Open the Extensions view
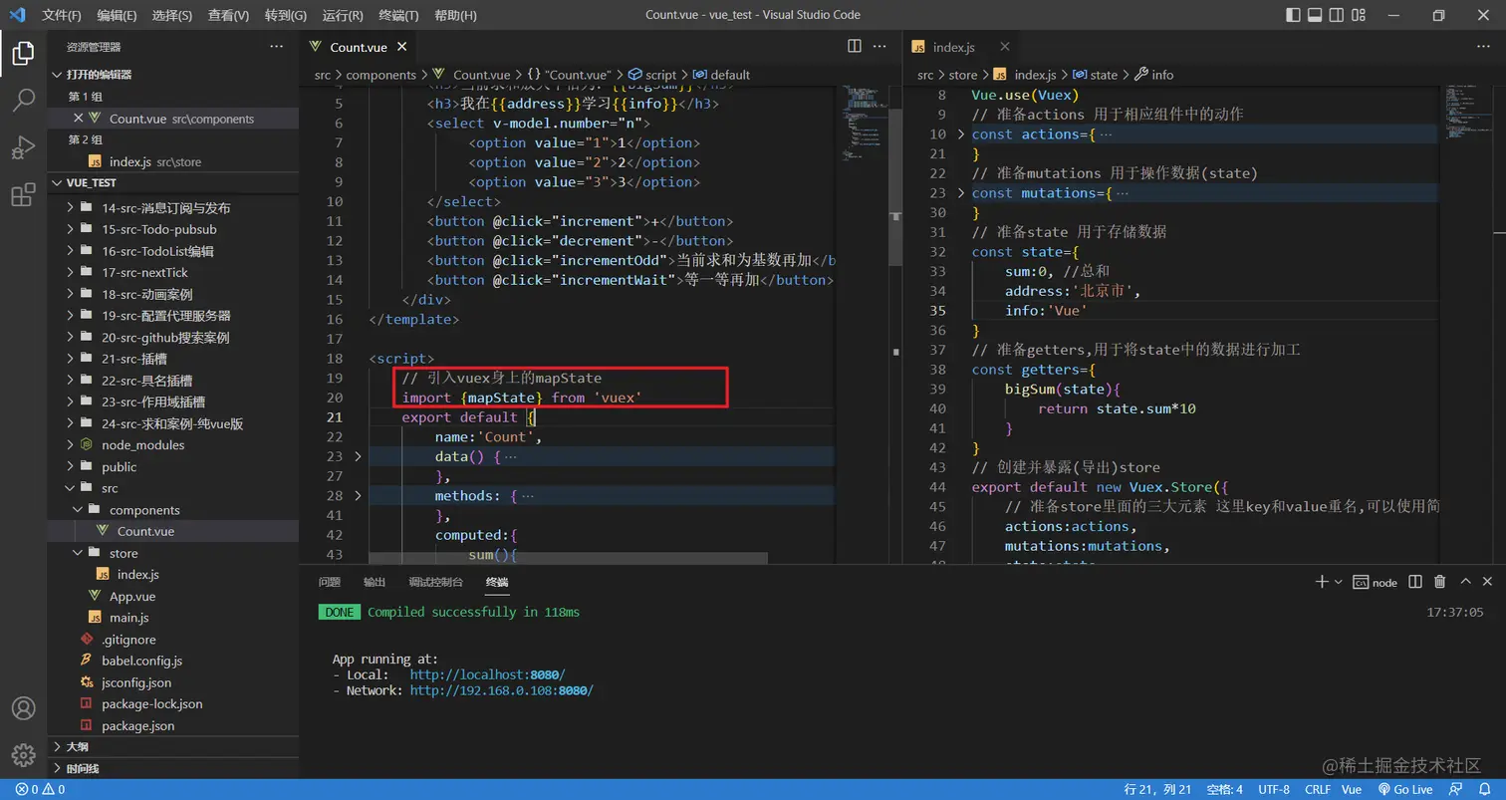 coord(23,195)
